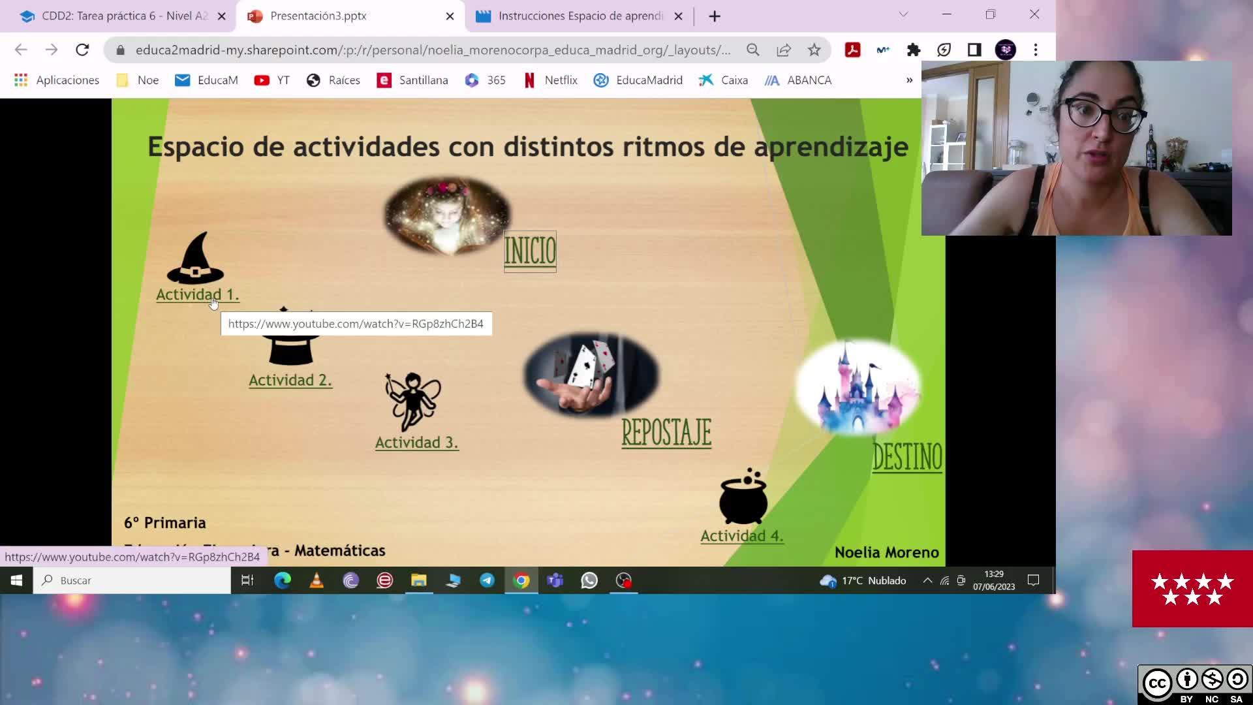
Task: Click the Chrome extensions puzzle icon
Action: [914, 50]
